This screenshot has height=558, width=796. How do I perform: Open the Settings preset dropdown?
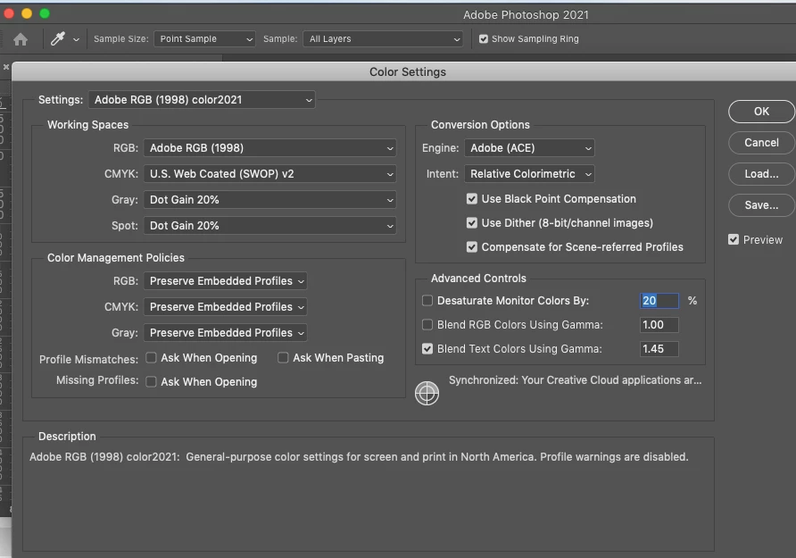(202, 99)
